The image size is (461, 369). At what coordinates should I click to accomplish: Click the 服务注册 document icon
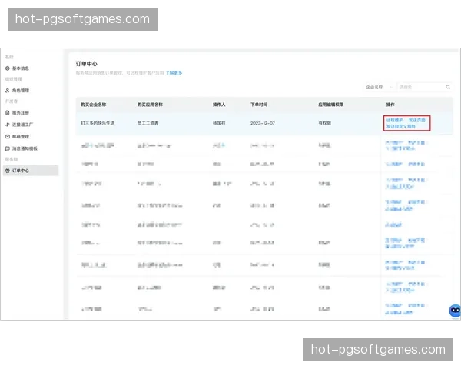click(x=8, y=112)
